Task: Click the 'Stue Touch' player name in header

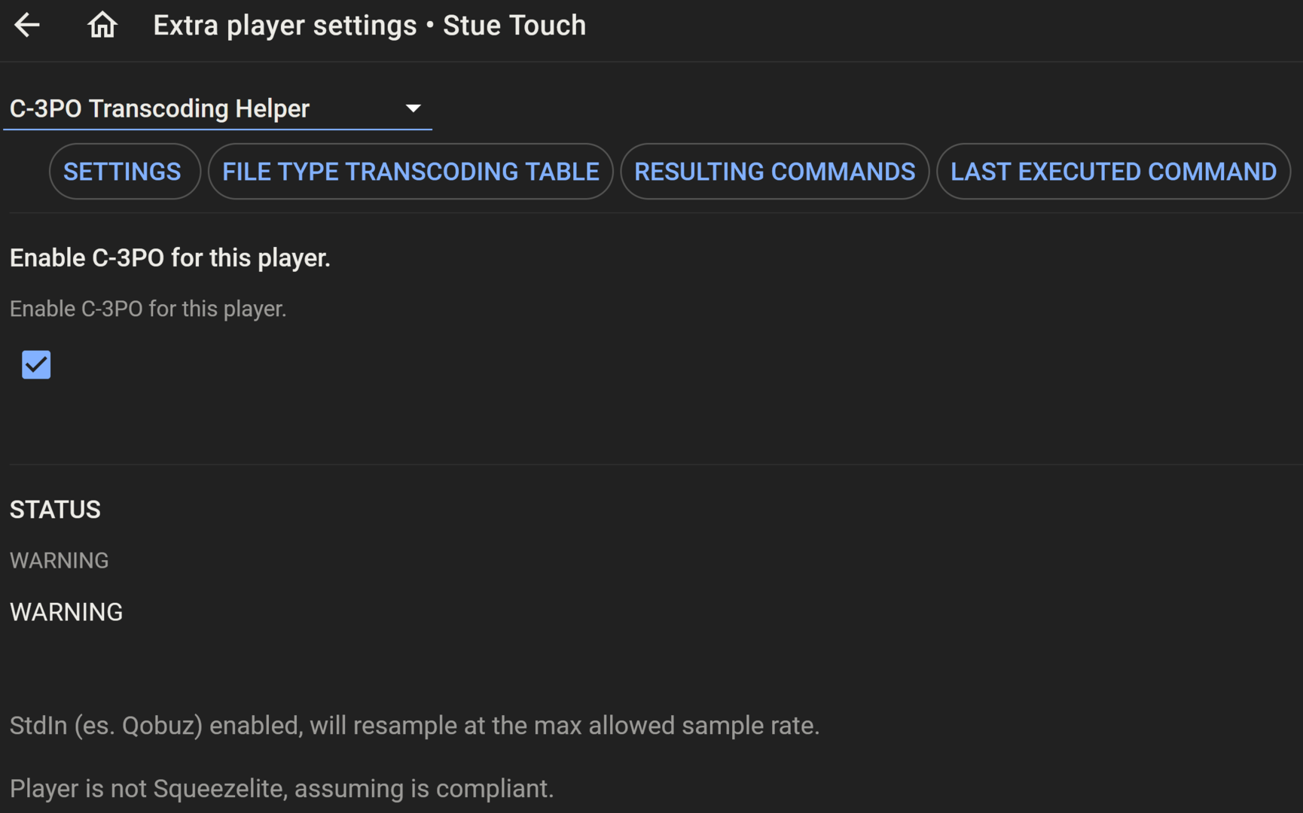Action: point(514,26)
